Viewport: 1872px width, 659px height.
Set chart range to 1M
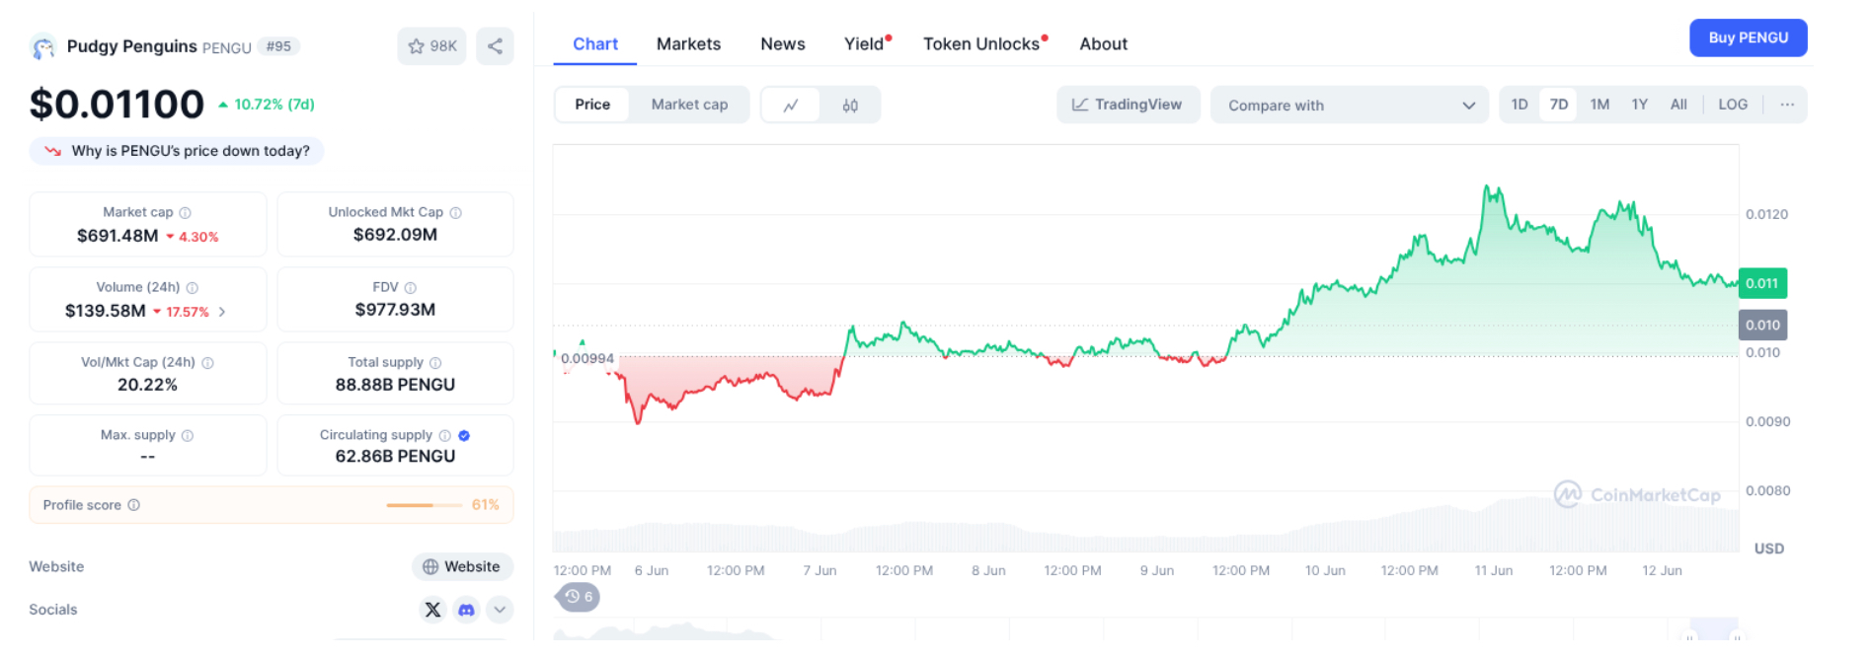click(1599, 105)
